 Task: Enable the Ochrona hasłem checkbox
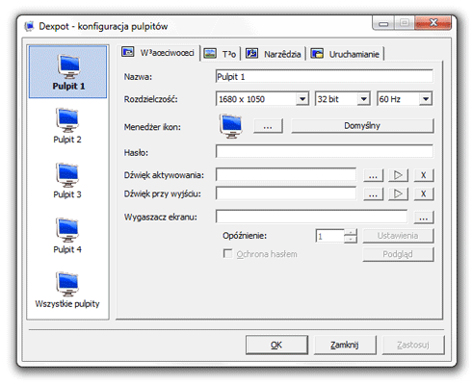(x=227, y=254)
